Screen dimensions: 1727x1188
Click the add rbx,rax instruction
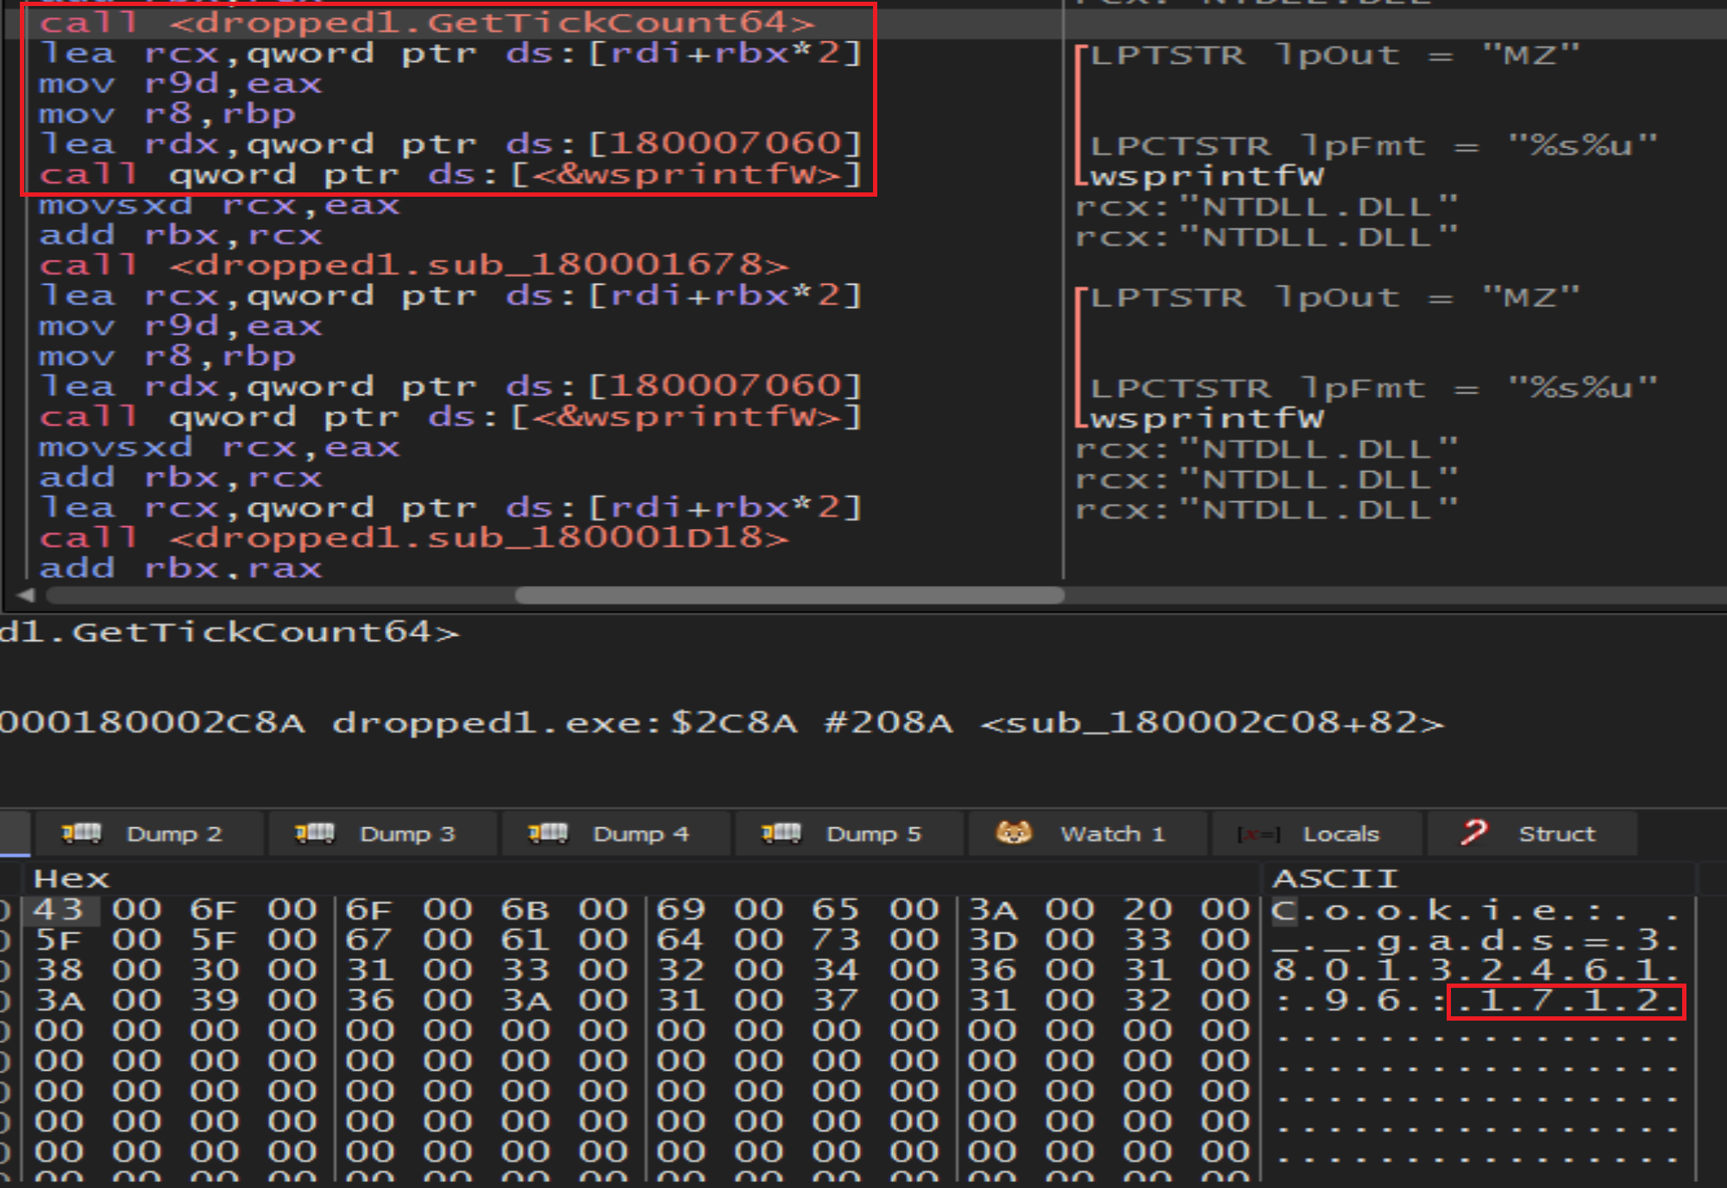[180, 569]
